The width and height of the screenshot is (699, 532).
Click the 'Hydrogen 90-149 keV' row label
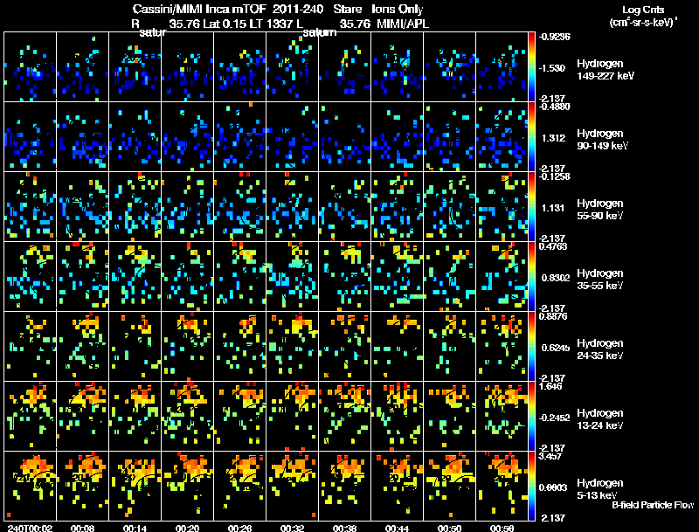(x=602, y=140)
